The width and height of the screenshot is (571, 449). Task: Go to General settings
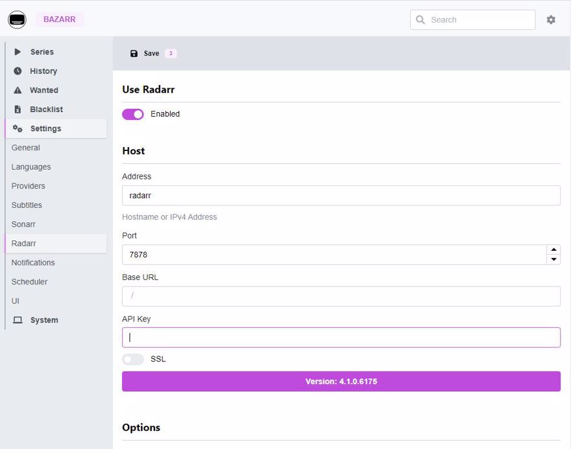click(25, 148)
